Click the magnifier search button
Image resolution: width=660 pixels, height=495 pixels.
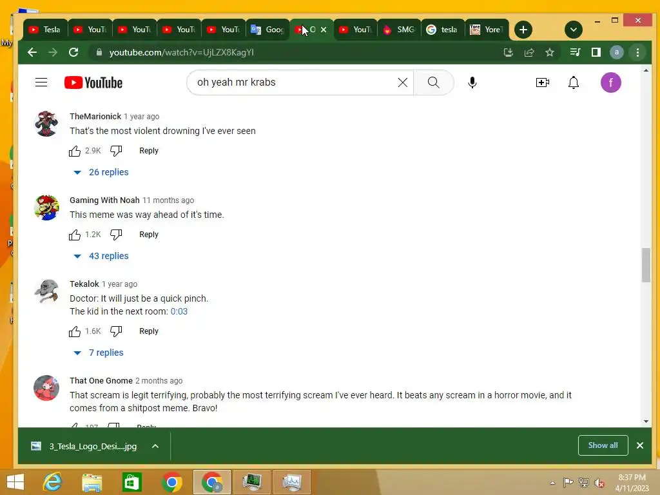point(433,82)
